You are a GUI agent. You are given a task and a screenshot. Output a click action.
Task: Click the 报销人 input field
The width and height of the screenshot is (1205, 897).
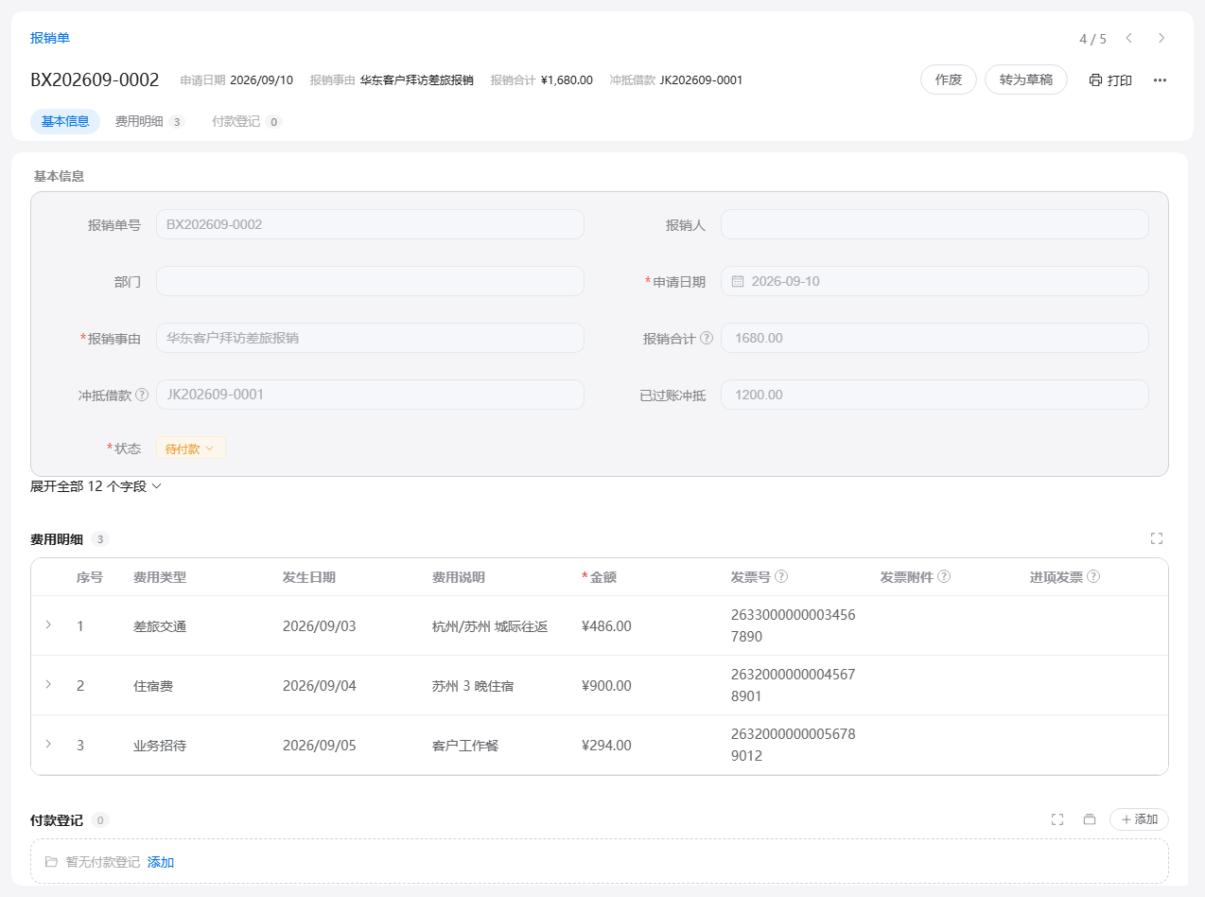click(x=934, y=224)
